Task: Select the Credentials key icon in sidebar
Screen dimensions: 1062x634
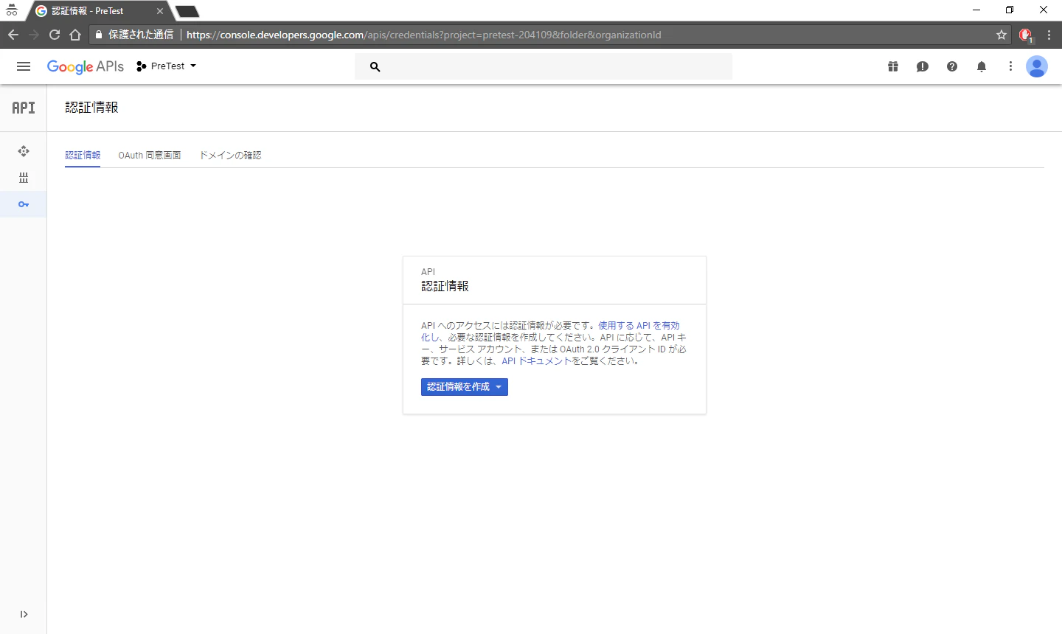Action: 24,204
